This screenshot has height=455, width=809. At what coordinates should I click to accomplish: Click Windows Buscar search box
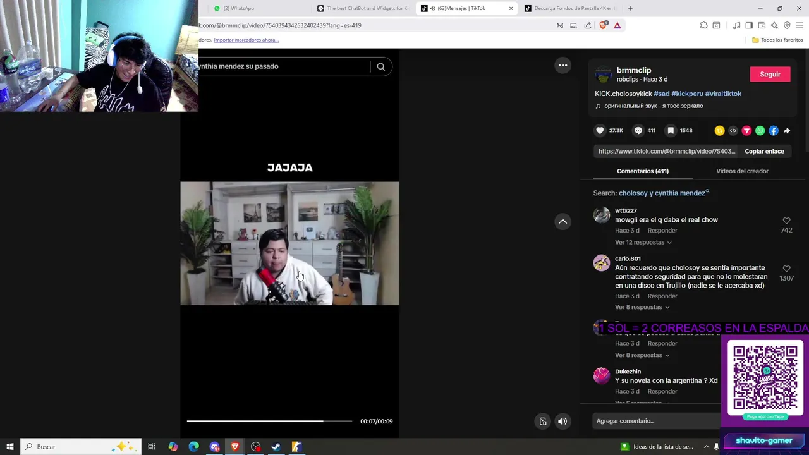pyautogui.click(x=80, y=447)
